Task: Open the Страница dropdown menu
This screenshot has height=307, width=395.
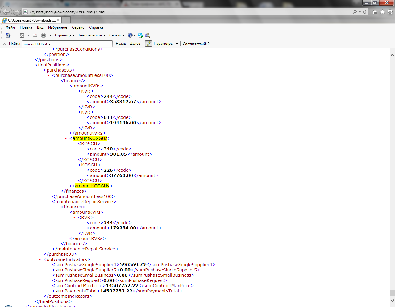Action: tap(64, 35)
